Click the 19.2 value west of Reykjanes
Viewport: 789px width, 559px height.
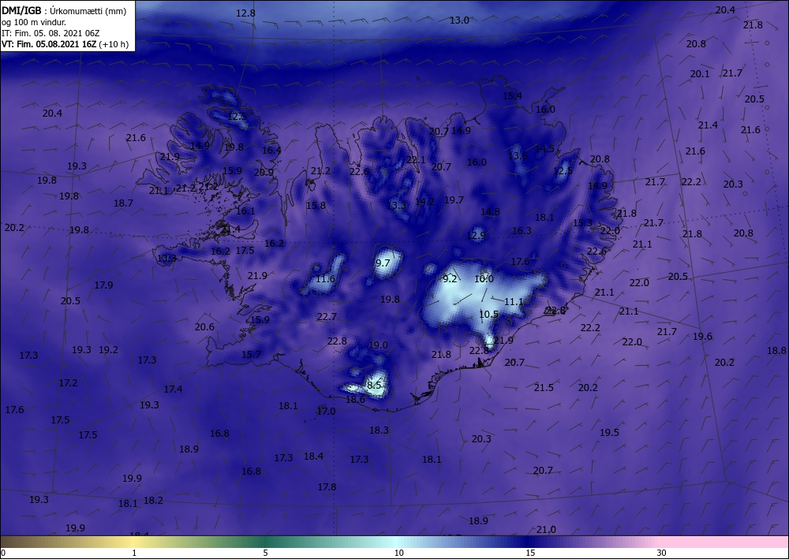[x=109, y=349]
